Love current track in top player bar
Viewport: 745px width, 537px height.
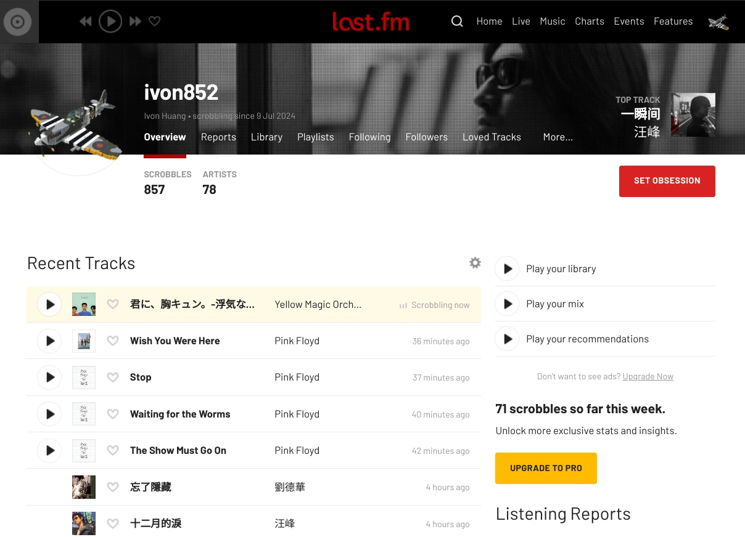coord(155,22)
